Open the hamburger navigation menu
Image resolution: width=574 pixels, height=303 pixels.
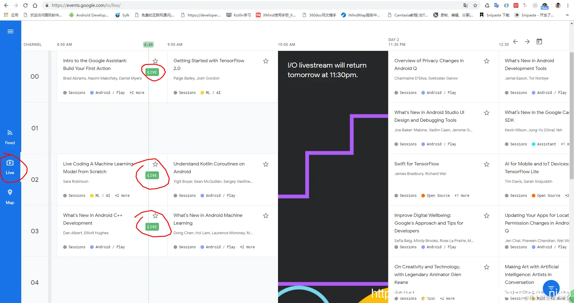[10, 31]
